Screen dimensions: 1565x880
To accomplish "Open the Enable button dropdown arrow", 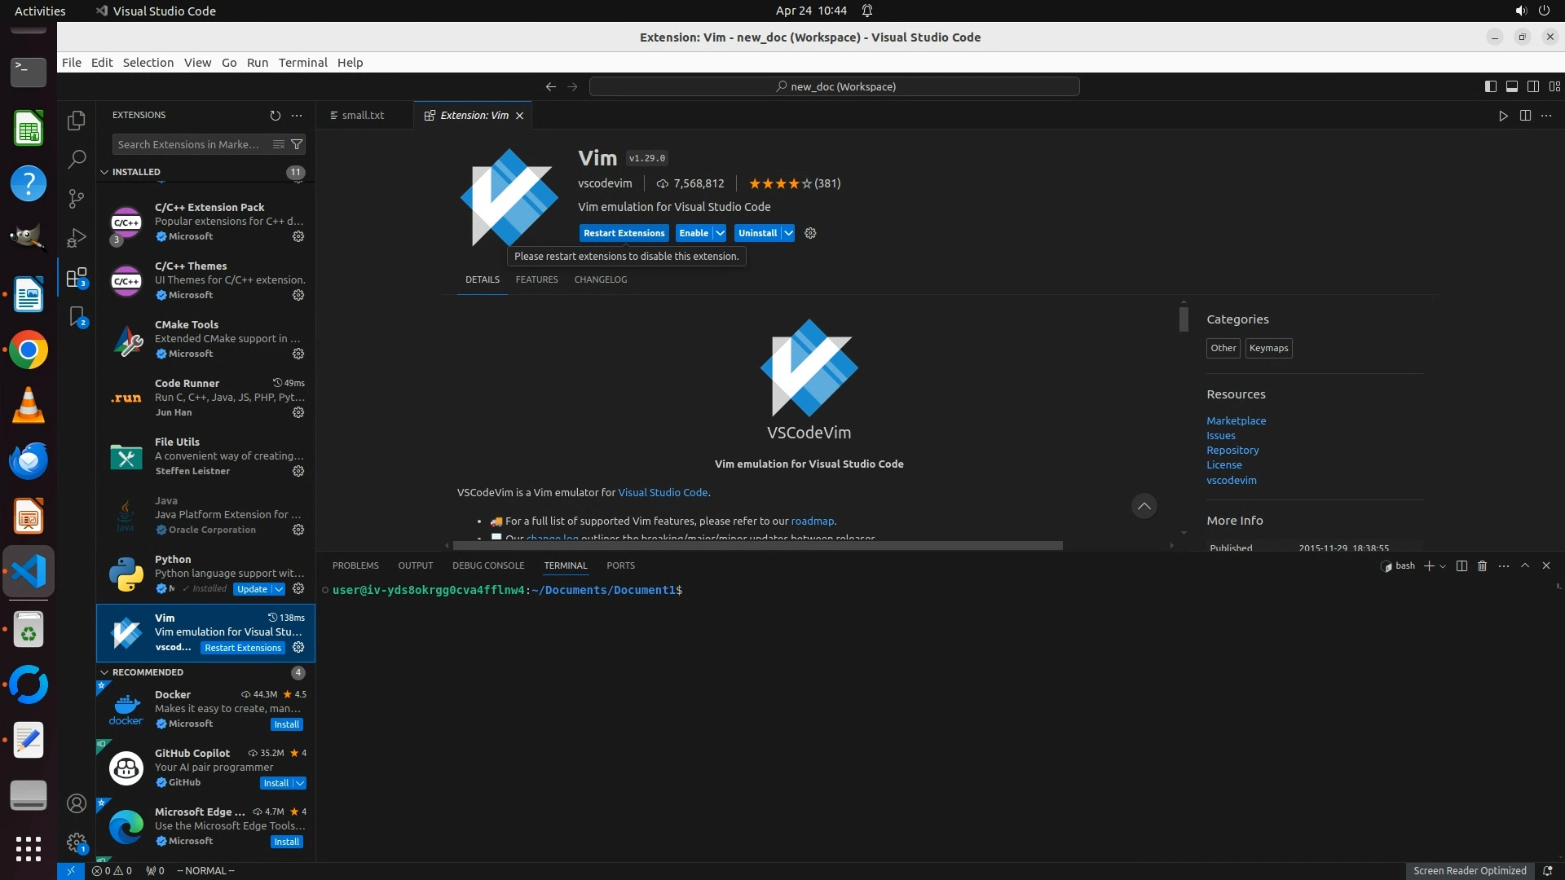I will [720, 233].
